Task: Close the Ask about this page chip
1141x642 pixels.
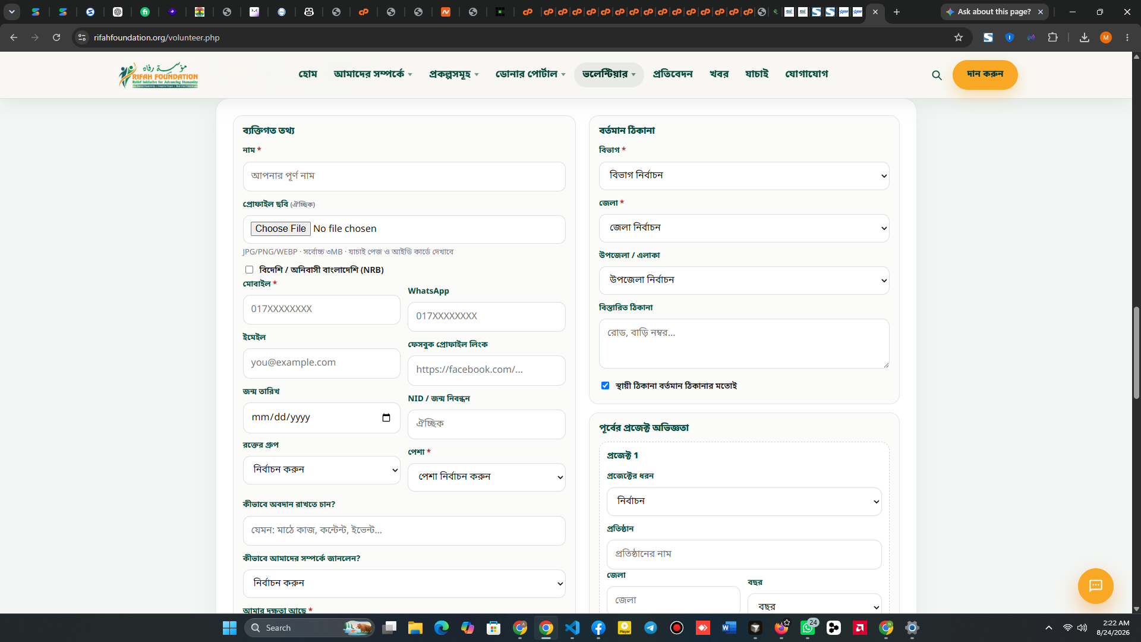Action: point(1041,12)
